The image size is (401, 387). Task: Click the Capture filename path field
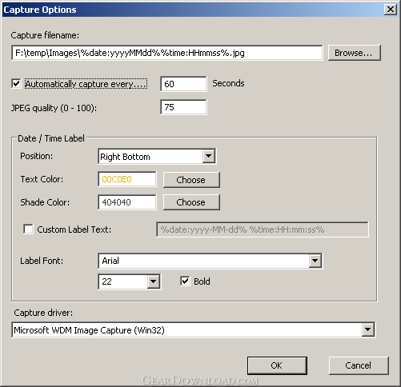coord(167,53)
